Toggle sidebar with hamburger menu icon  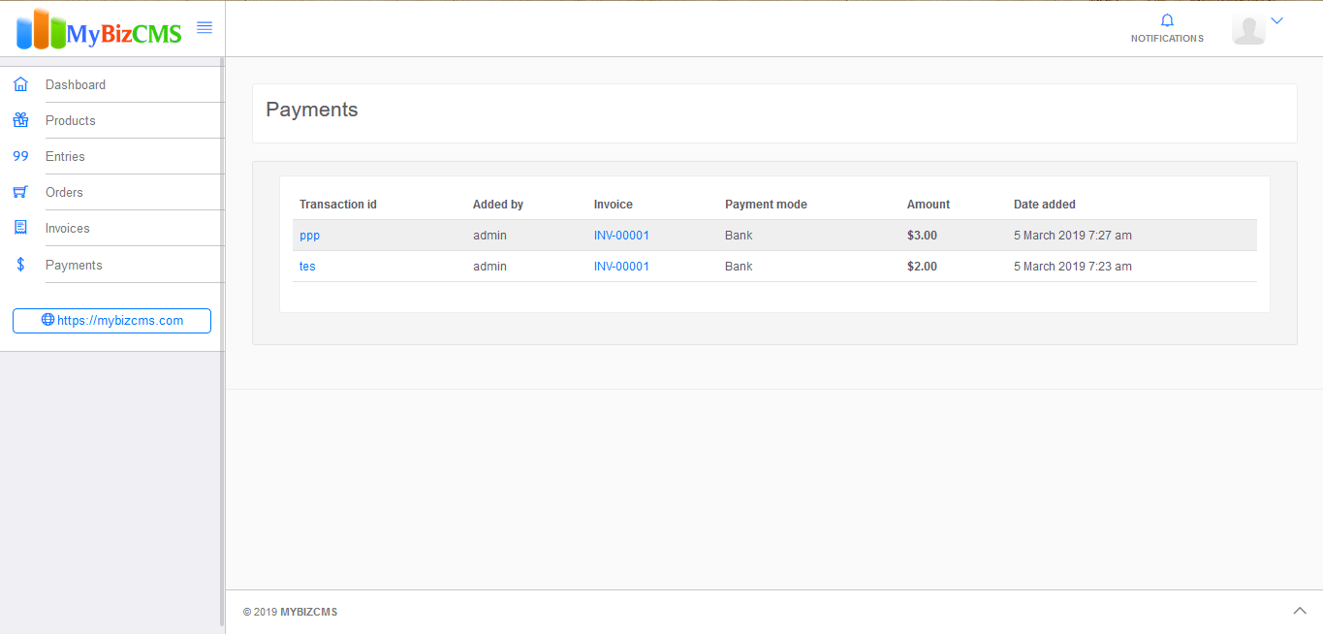(205, 28)
